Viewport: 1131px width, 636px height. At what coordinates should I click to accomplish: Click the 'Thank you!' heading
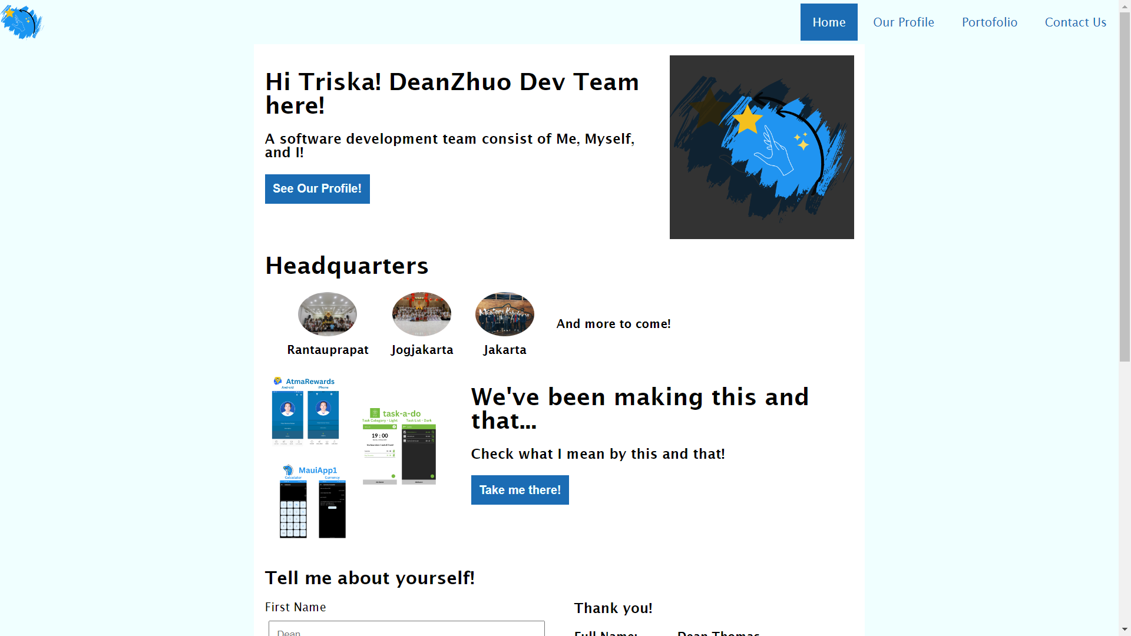613,608
